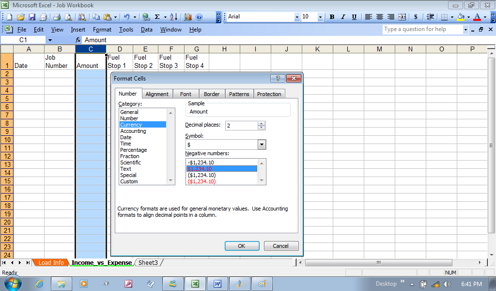496x291 pixels.
Task: Click the AutoSum sigma icon
Action: pyautogui.click(x=157, y=17)
